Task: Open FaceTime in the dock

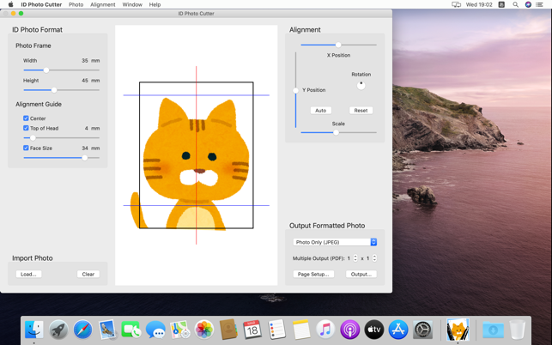Action: point(131,330)
